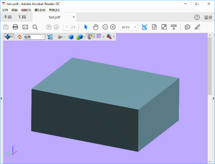
Task: Click the add comment speech bubble icon
Action: [x=187, y=27]
